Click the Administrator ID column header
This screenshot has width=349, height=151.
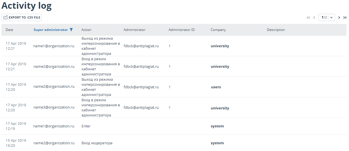[182, 30]
